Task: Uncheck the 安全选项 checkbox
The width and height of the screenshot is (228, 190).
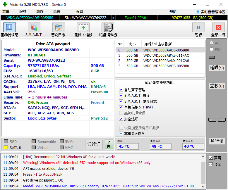Action: [x=121, y=119]
